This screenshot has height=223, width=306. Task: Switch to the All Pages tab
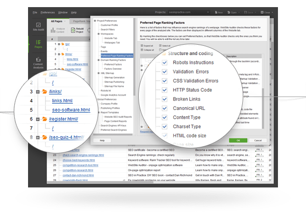coord(58,21)
